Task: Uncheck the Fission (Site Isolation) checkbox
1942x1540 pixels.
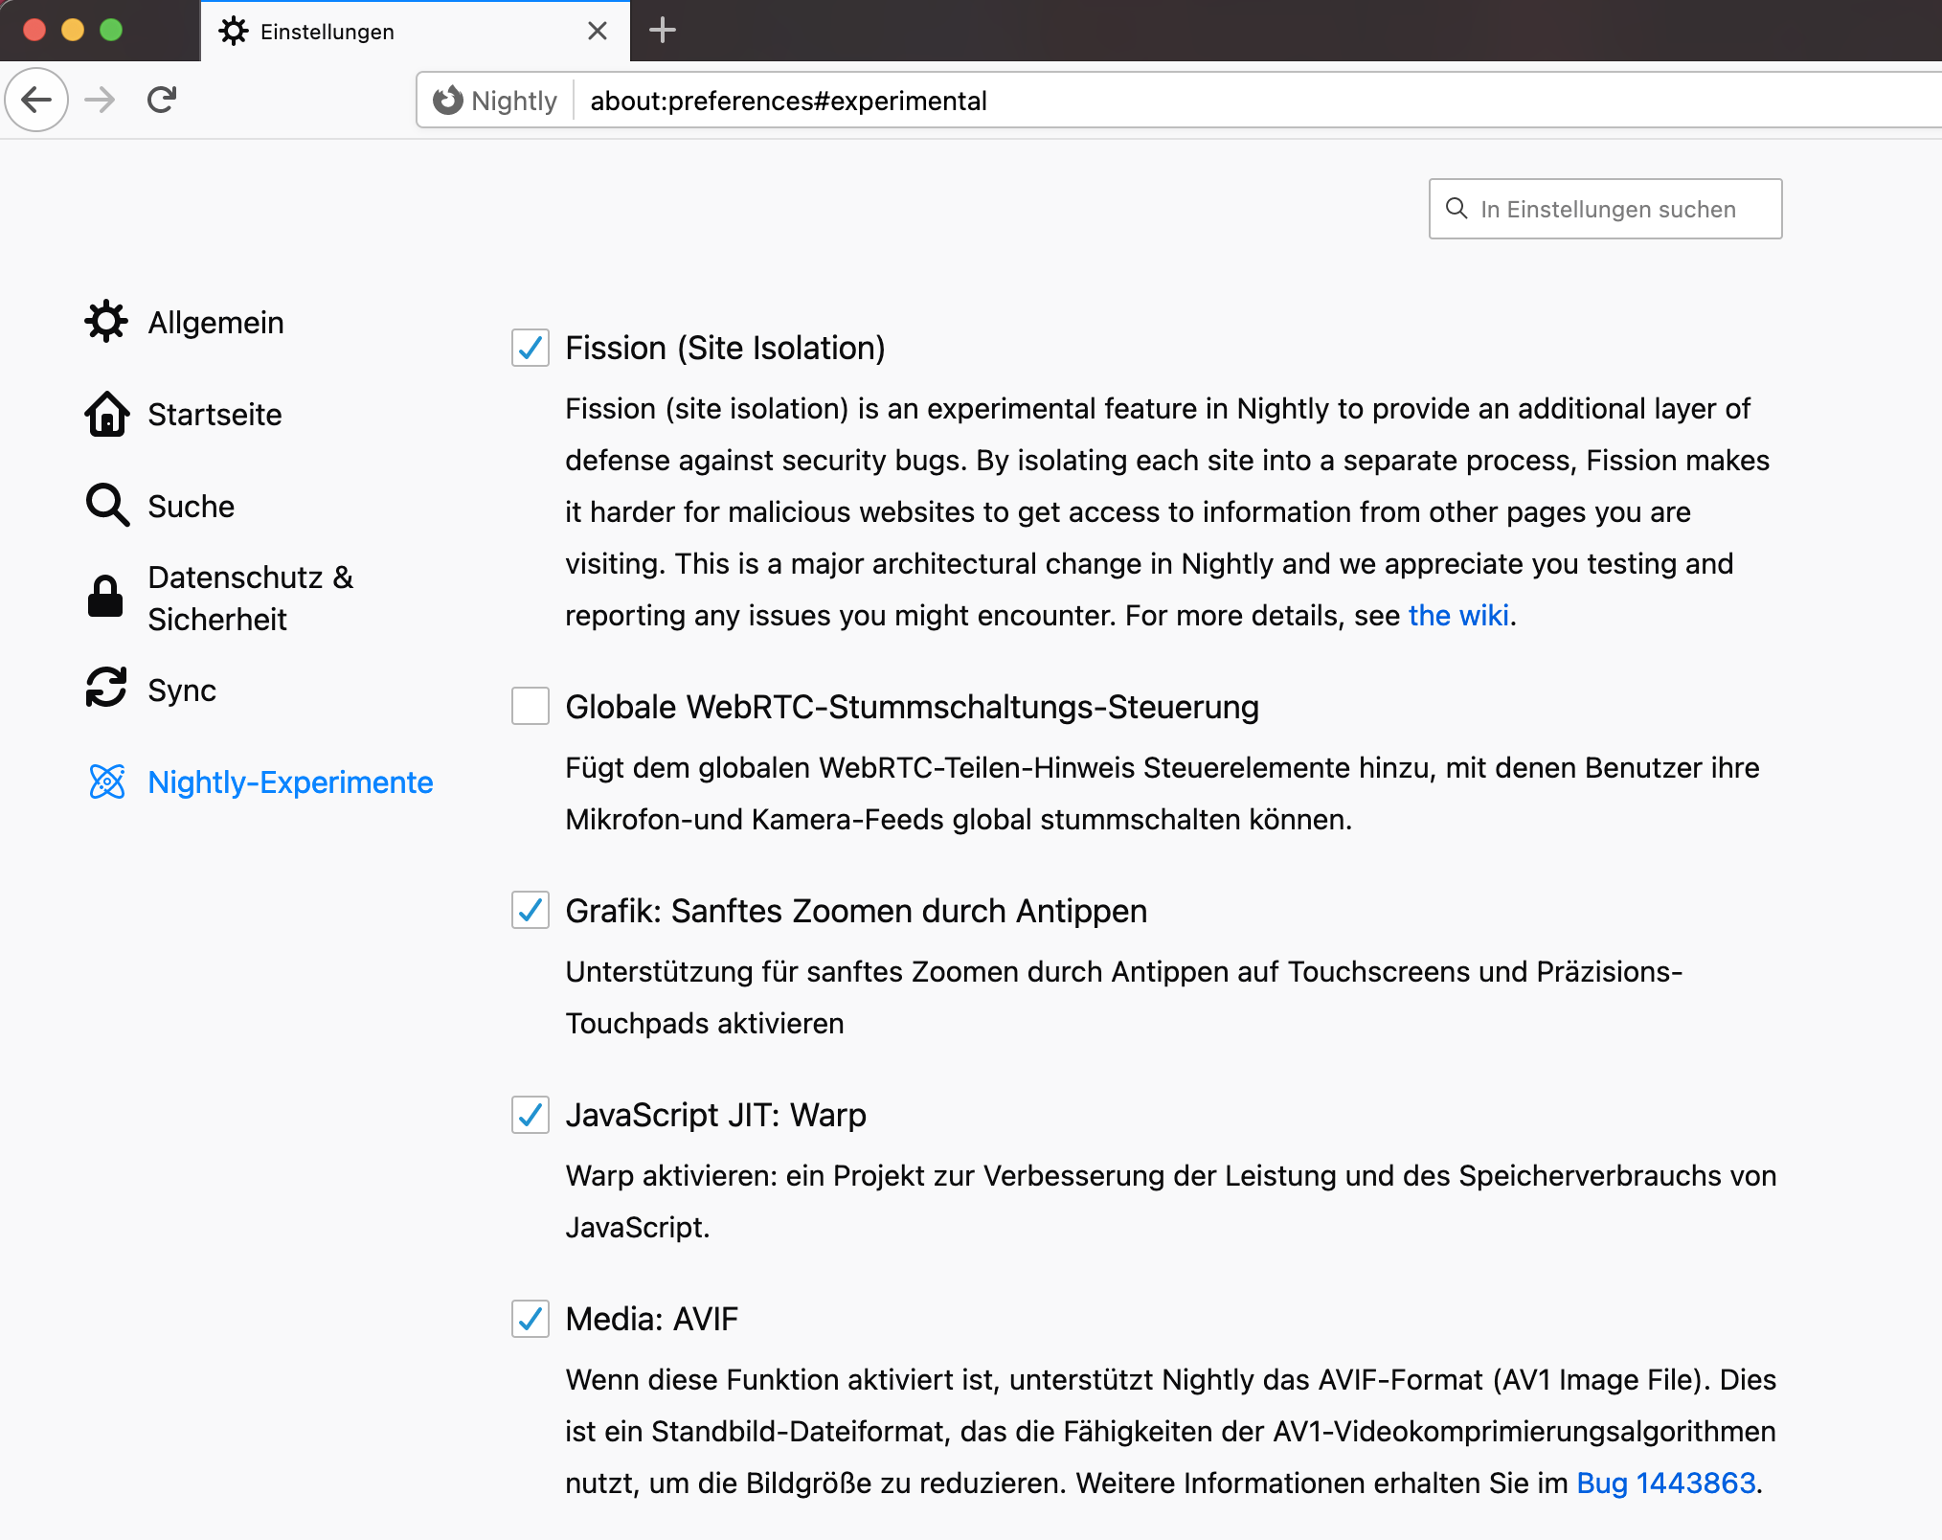Action: [x=531, y=348]
